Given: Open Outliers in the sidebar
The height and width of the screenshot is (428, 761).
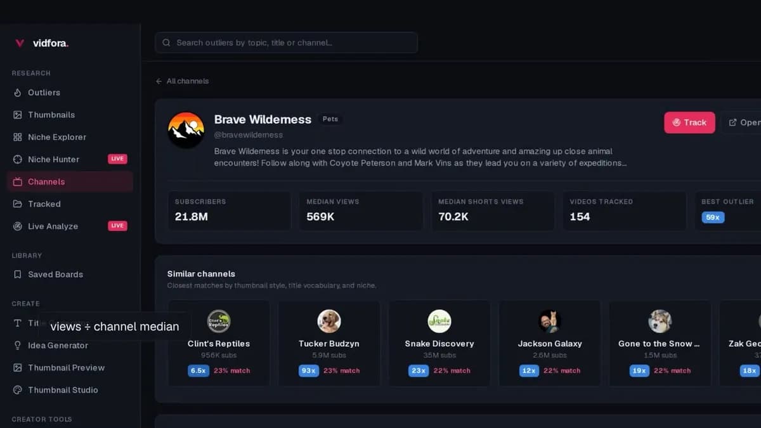Looking at the screenshot, I should point(70,93).
